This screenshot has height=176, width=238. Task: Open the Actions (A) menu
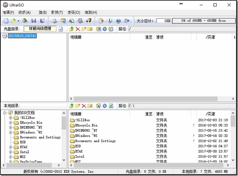[x=25, y=12]
